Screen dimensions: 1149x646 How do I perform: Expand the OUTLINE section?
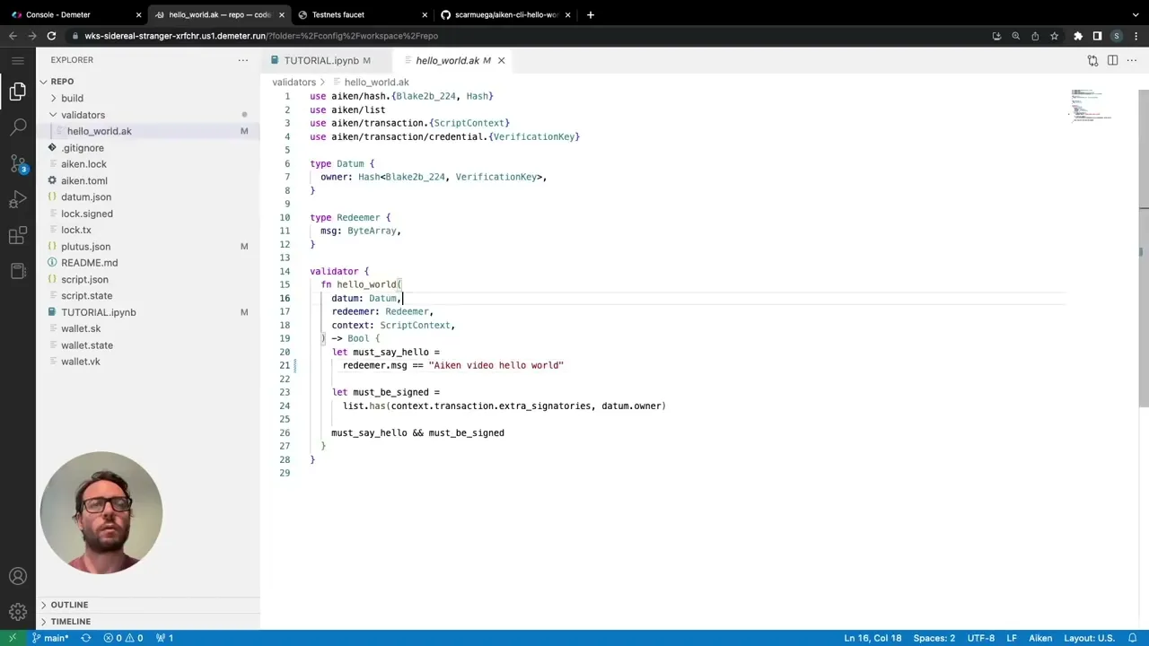pyautogui.click(x=69, y=605)
